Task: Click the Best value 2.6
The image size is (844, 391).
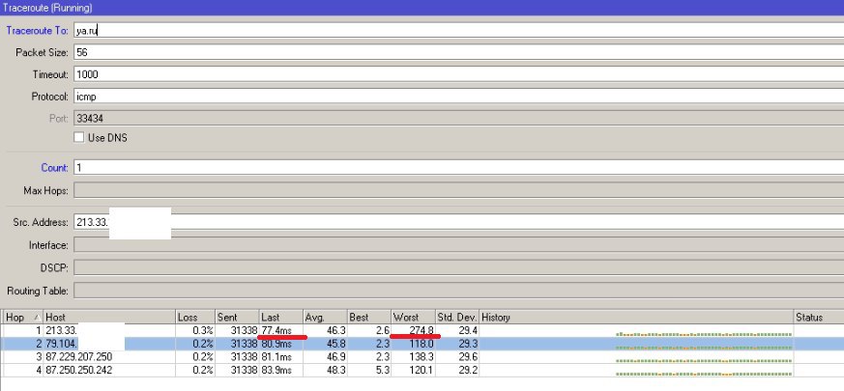Action: point(383,329)
